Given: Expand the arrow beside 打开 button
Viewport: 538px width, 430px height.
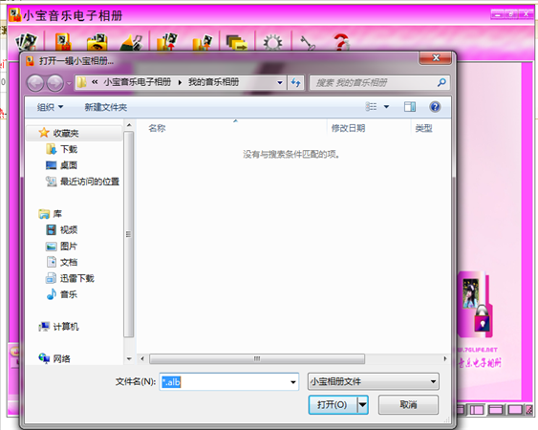Looking at the screenshot, I should coord(363,405).
